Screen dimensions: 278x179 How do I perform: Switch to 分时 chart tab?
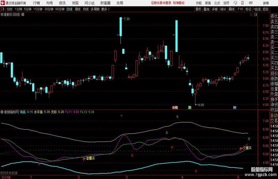coord(10,9)
